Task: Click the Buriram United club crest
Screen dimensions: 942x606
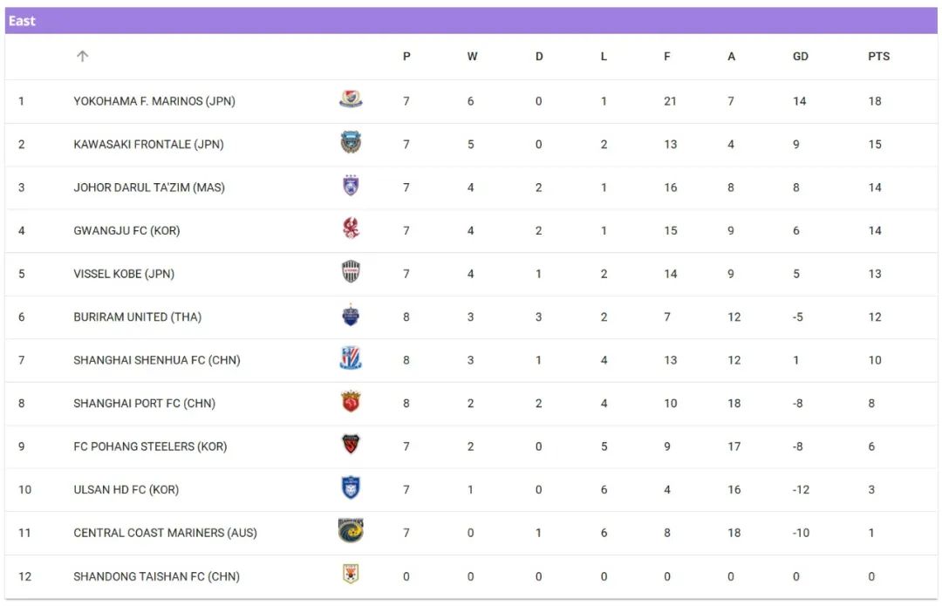Action: click(x=351, y=317)
